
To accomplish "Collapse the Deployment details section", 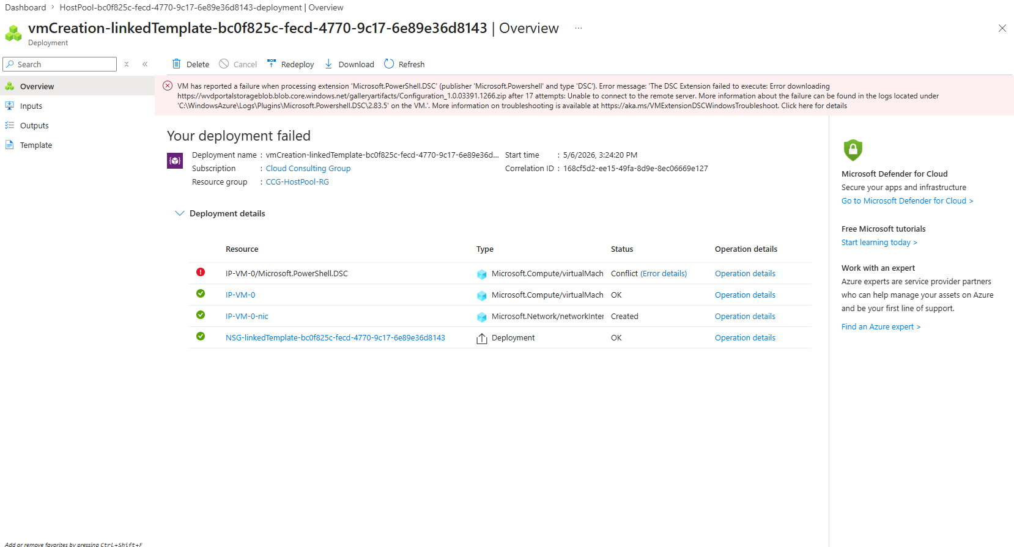I will coord(180,213).
